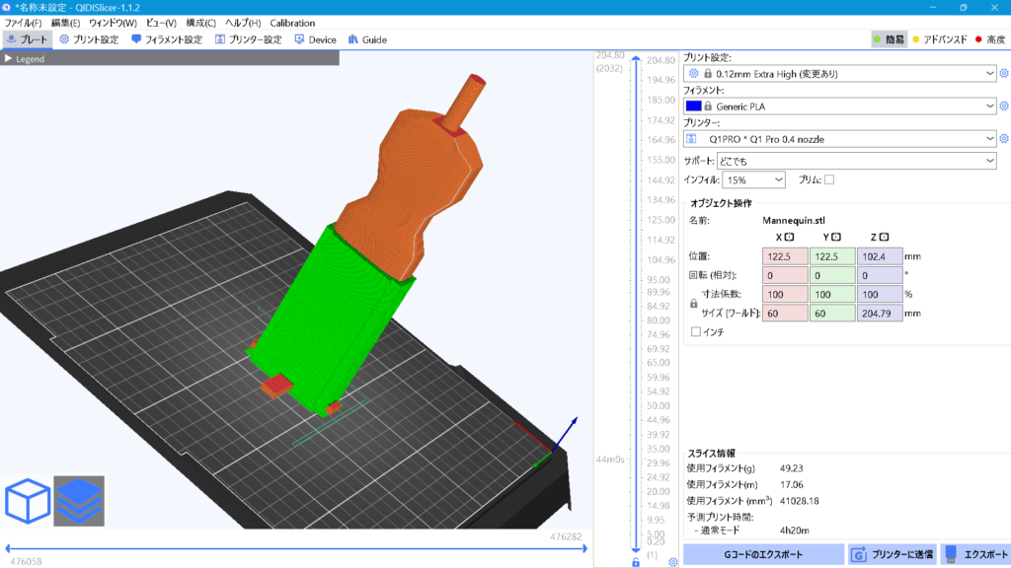Enable the ブリム (brim) checkbox

[x=829, y=179]
